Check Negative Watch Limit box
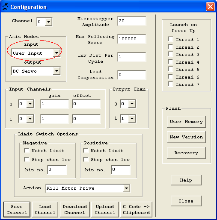The width and height of the screenshot is (217, 220). (x=27, y=150)
